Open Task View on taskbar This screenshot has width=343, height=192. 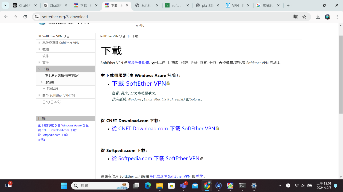coord(136,186)
